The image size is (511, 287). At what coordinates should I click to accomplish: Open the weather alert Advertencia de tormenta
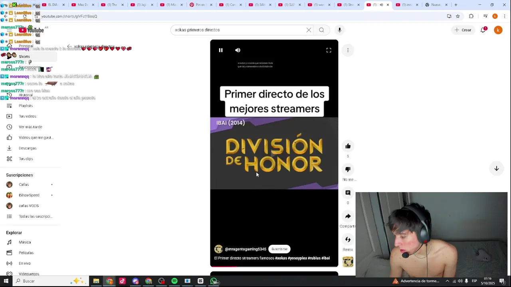coord(416,281)
